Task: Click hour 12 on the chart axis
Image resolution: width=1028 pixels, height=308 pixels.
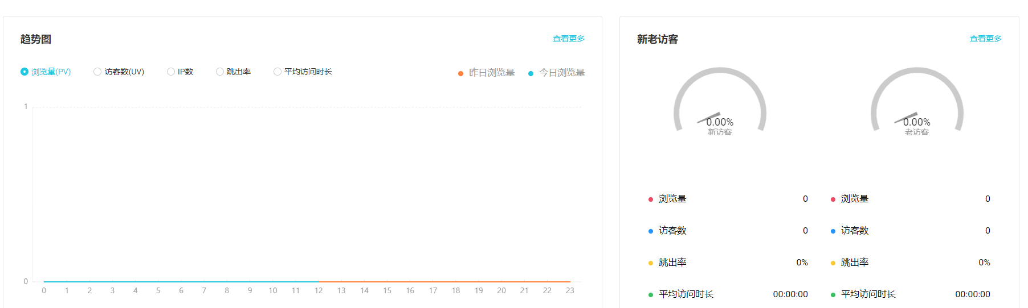Action: pyautogui.click(x=319, y=290)
